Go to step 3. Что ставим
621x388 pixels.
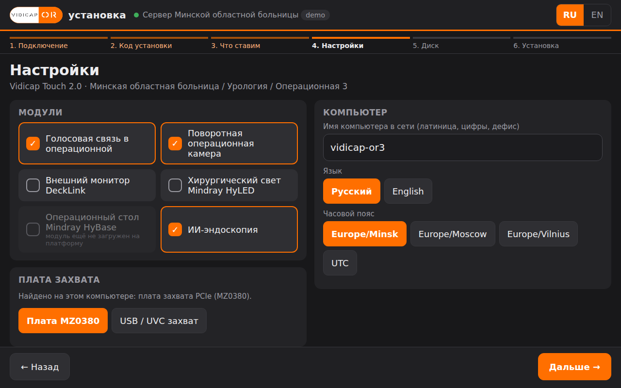pos(260,44)
